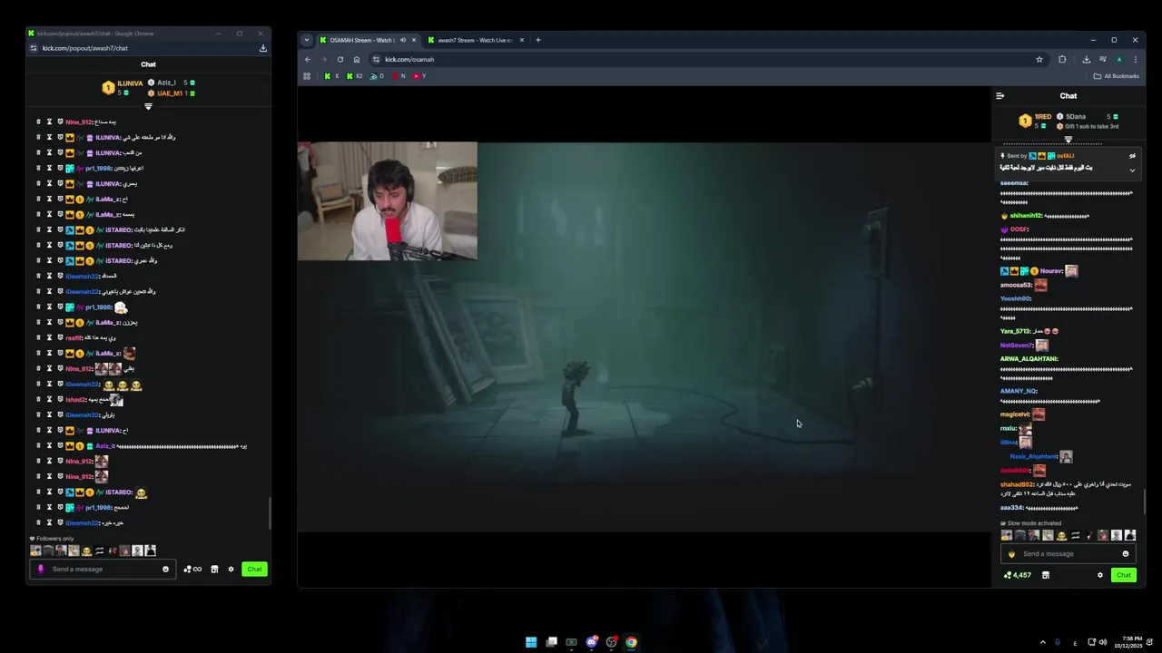Click ARWA_ALQAHTANI username in OSAMAH chat

(1029, 359)
